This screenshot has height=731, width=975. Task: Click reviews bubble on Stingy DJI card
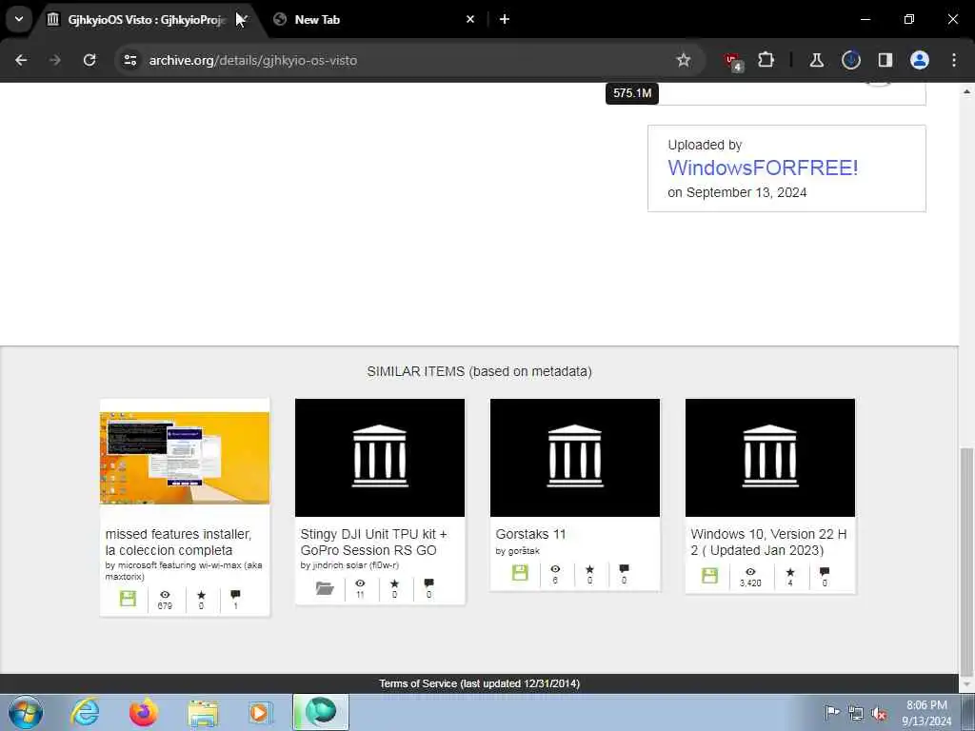(428, 583)
